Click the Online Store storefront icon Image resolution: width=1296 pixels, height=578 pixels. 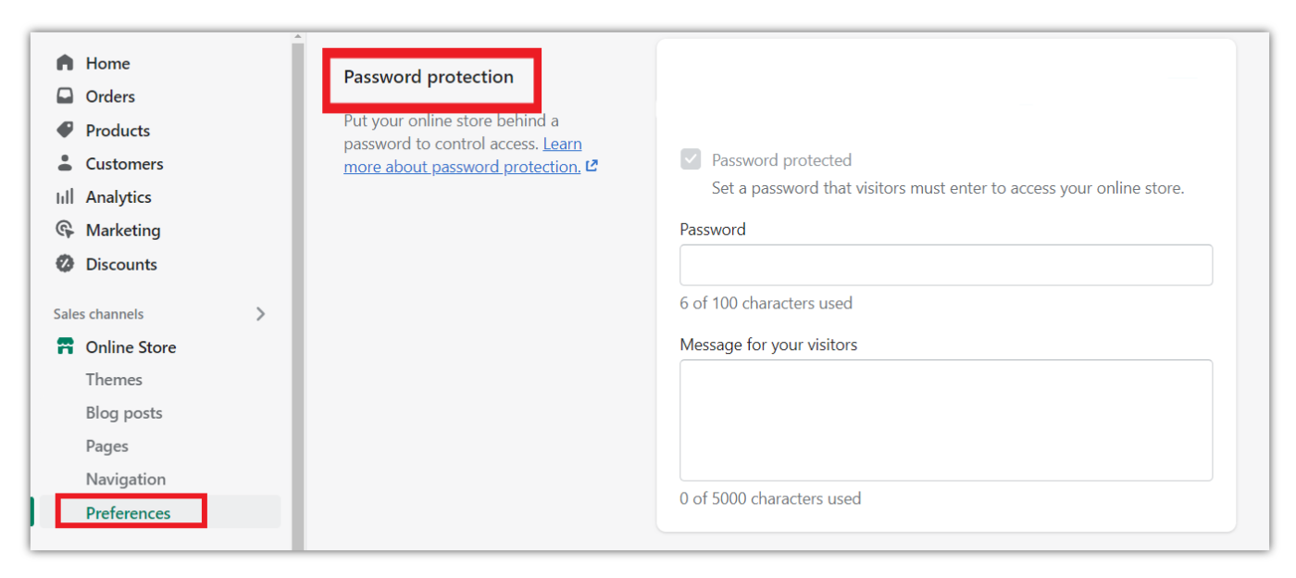65,346
